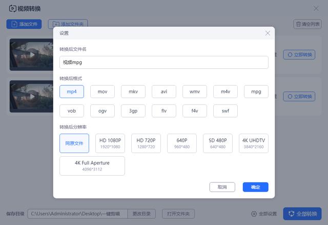Select the mkv format option

click(x=133, y=91)
